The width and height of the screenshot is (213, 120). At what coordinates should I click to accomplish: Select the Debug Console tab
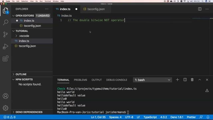pyautogui.click(x=116, y=80)
